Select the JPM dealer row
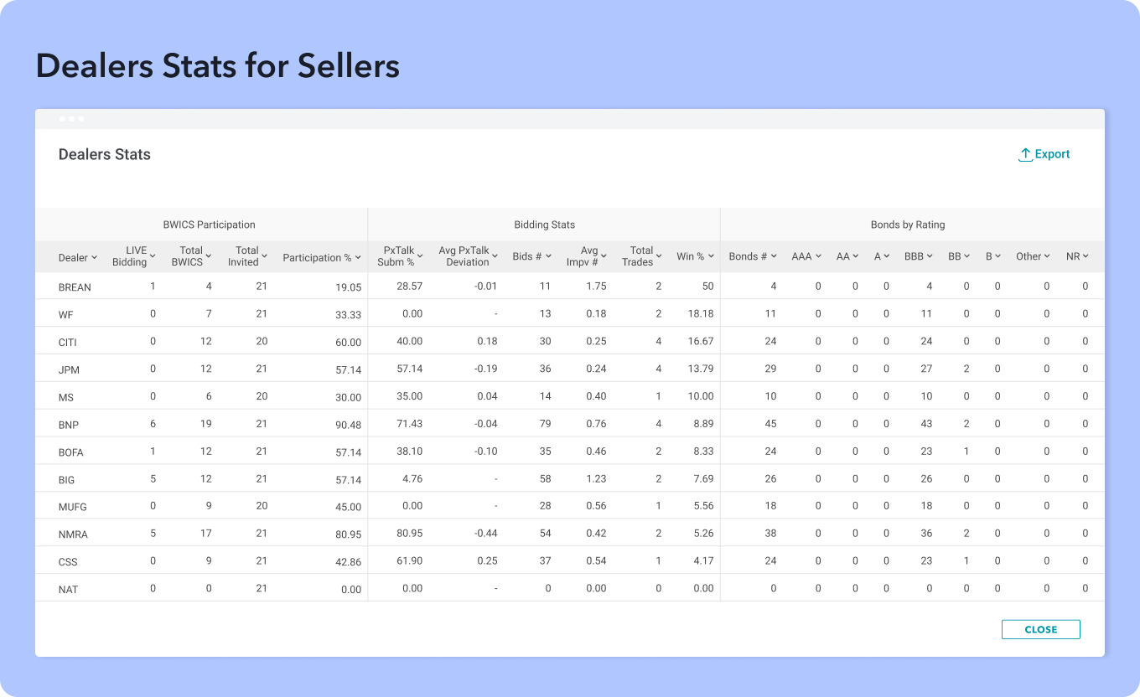 pos(69,369)
